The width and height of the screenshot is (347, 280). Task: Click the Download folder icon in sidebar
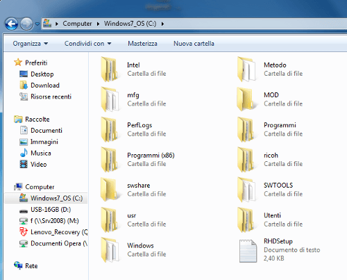tap(24, 85)
